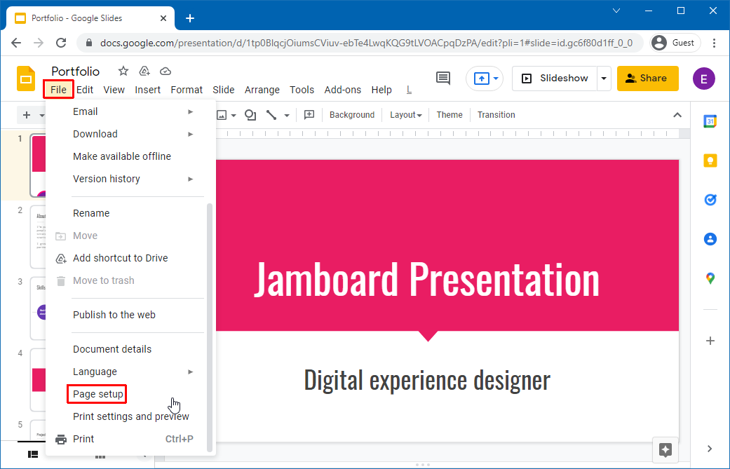The width and height of the screenshot is (730, 469).
Task: Choose Publish to the web
Action: 114,315
